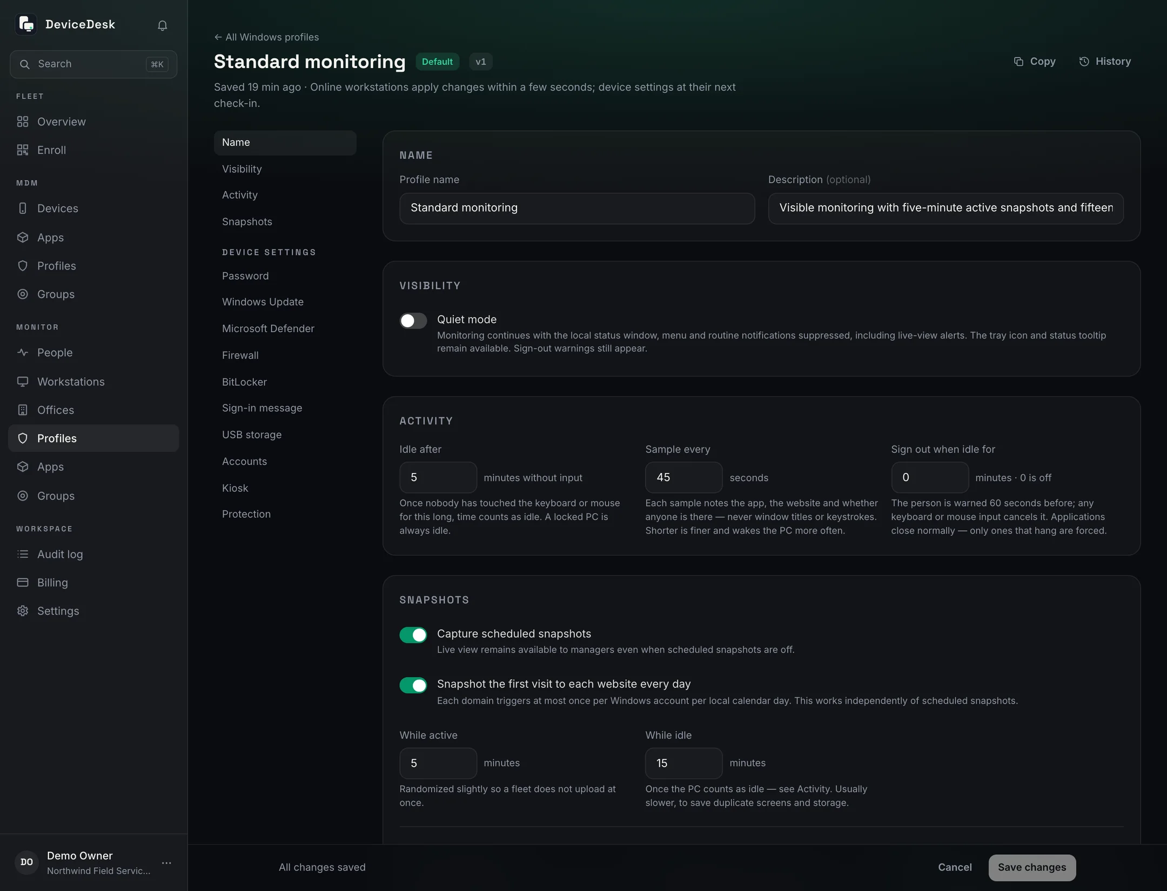Go to Devices under MDM
This screenshot has height=891, width=1167.
93,208
